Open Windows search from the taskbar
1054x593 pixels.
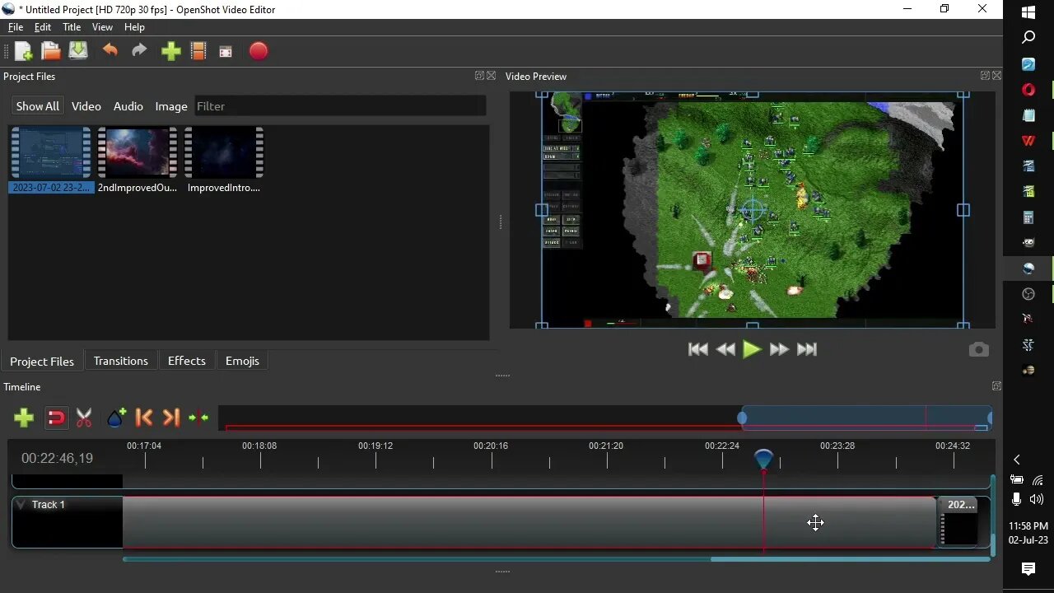1028,38
